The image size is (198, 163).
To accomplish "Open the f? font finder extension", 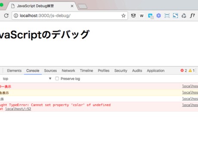I will [192, 15].
